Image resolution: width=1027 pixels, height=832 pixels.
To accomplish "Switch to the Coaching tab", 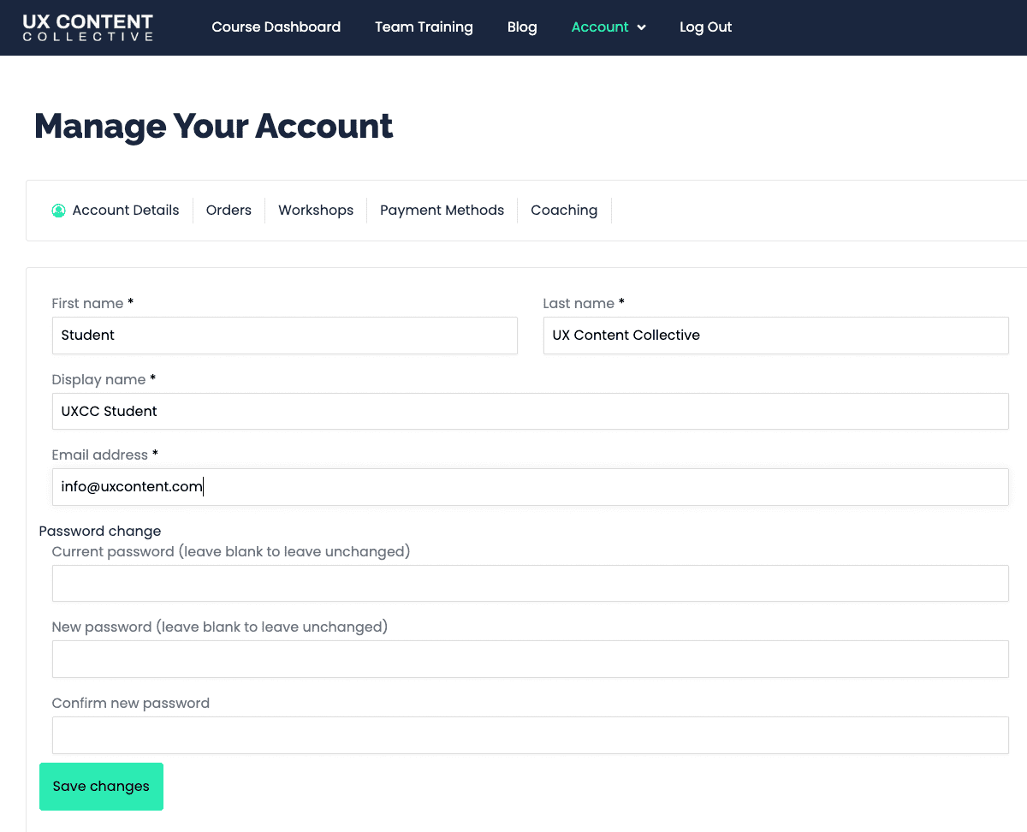I will point(564,211).
